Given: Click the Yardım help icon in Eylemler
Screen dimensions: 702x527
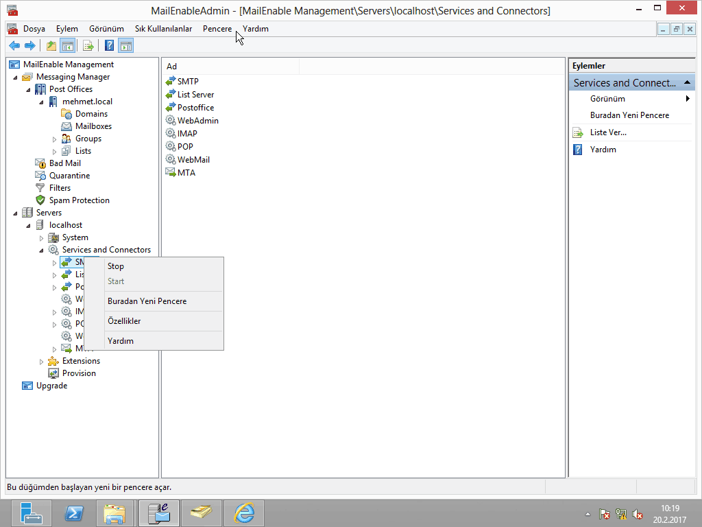Looking at the screenshot, I should pos(578,150).
